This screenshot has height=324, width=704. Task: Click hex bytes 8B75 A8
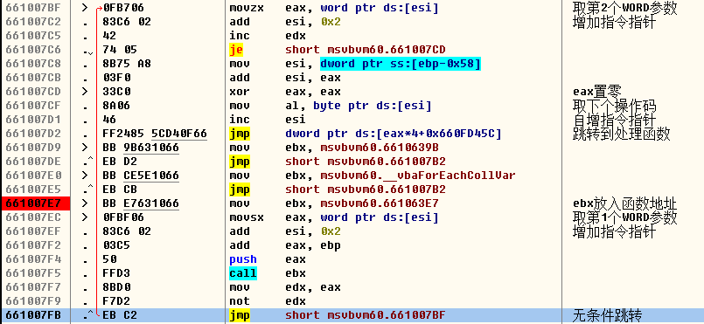[127, 64]
